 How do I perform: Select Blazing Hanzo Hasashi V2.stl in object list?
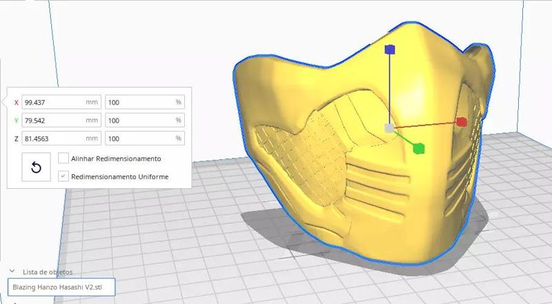tap(61, 287)
